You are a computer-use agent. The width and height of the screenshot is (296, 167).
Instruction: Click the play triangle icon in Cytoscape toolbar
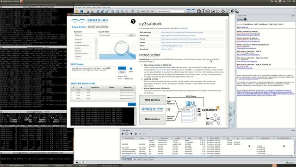[x=218, y=11]
